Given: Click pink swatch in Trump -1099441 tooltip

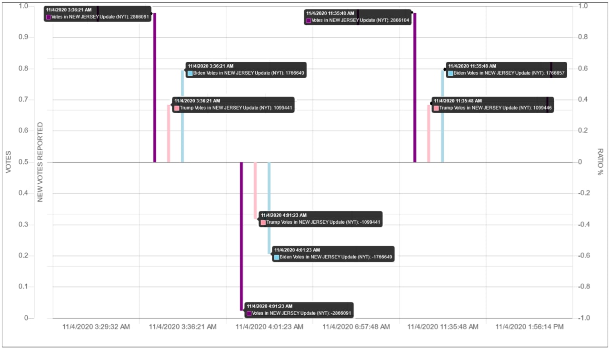Looking at the screenshot, I should [263, 222].
